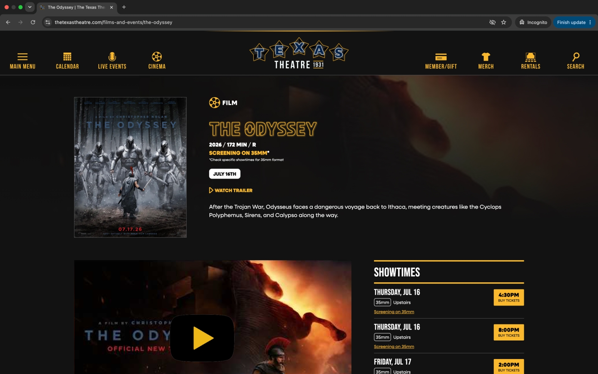Reload the page with the refresh icon
Viewport: 598px width, 374px height.
(x=33, y=22)
